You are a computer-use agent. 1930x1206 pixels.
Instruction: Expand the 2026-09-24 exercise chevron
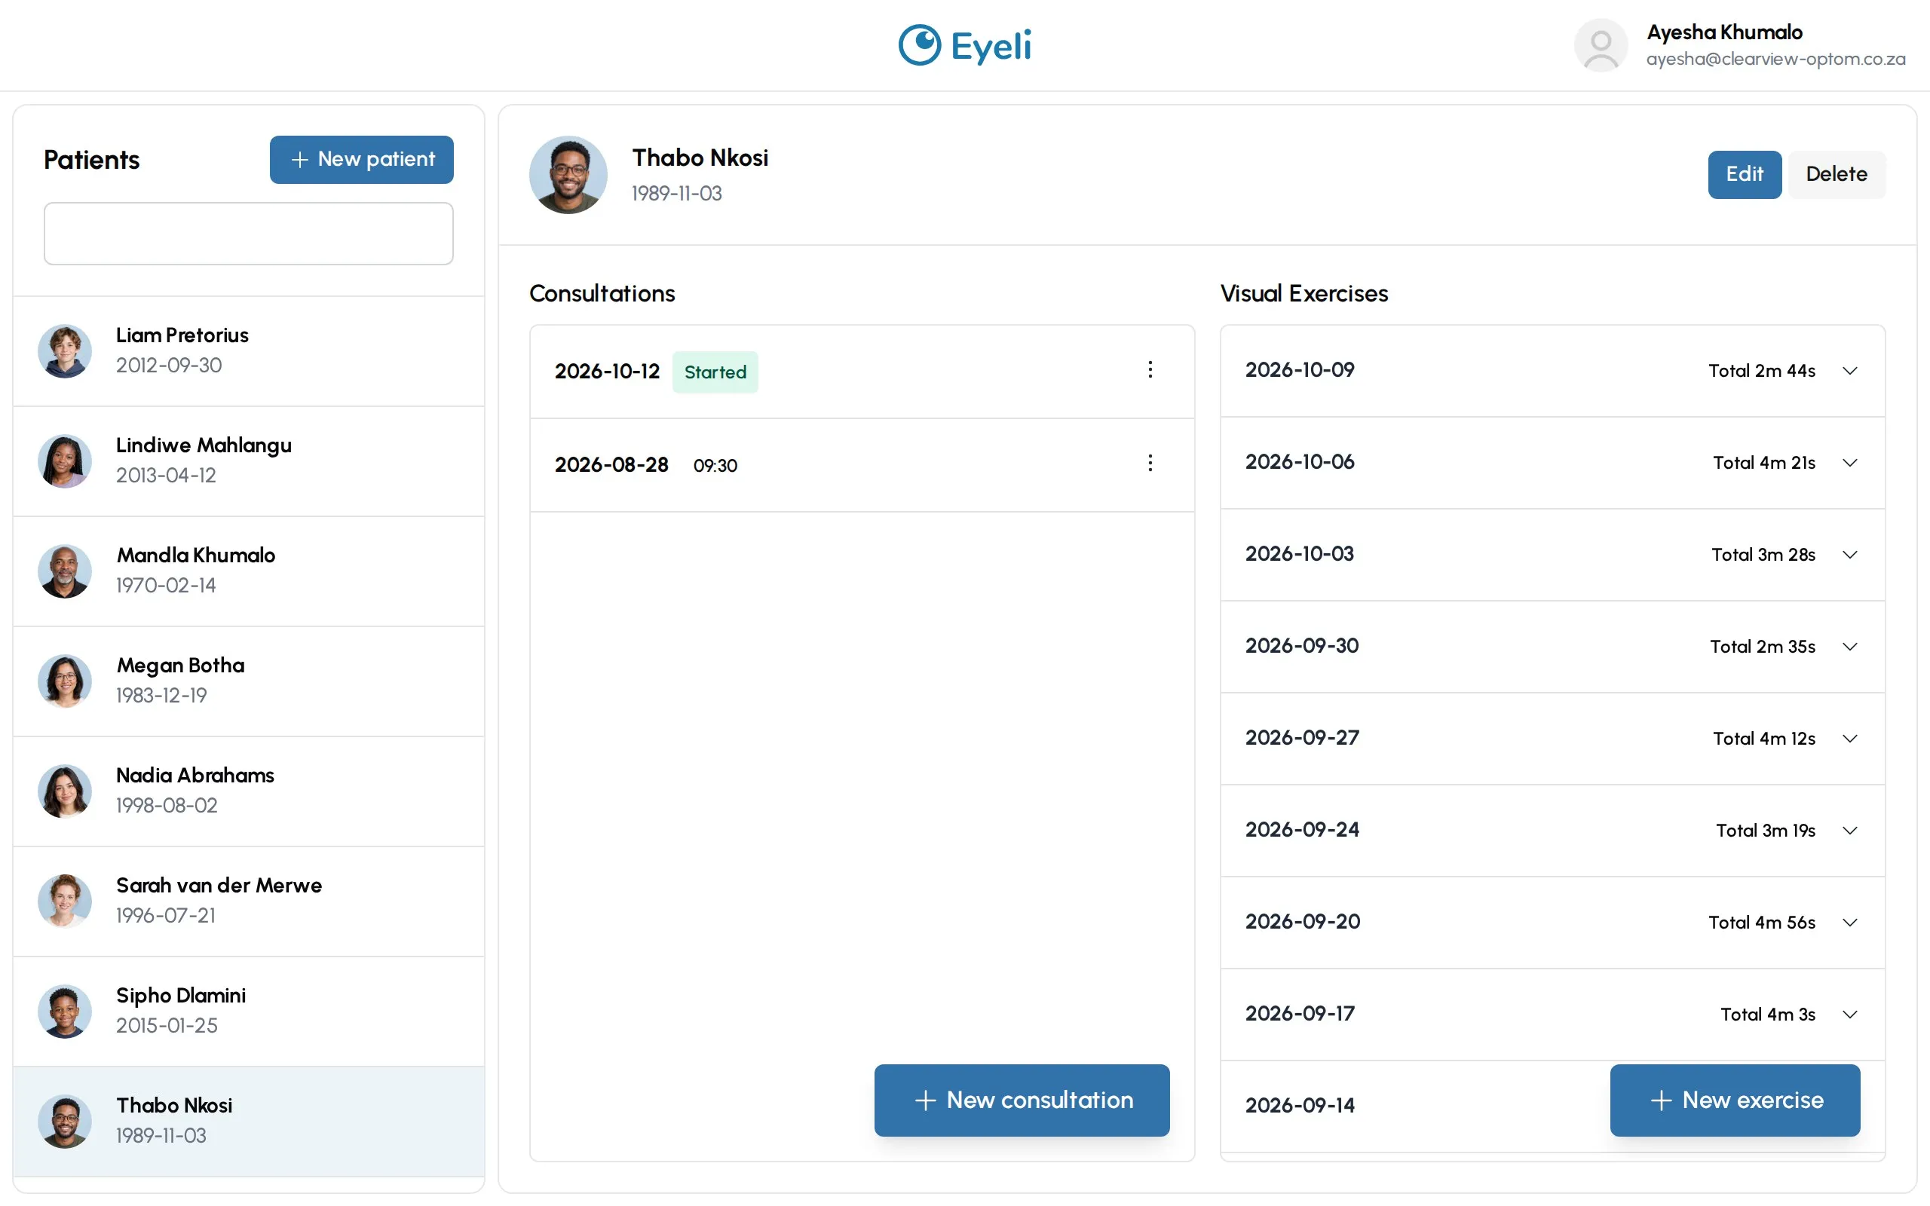(1850, 831)
